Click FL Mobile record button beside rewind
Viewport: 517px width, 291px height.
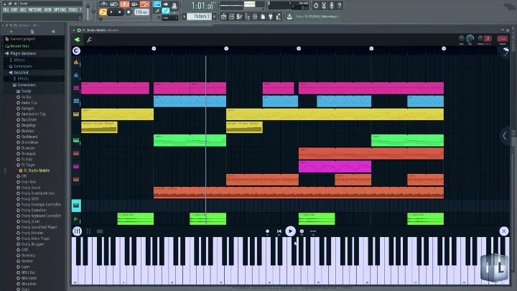(x=267, y=231)
